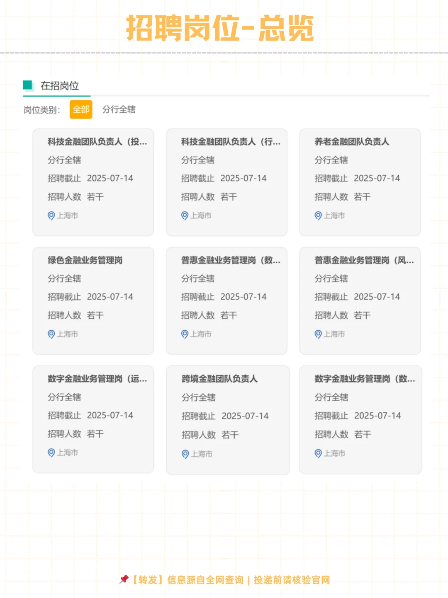The height and width of the screenshot is (598, 448).
Task: Open the 养老金融团队负责人 job card title
Action: pos(352,142)
